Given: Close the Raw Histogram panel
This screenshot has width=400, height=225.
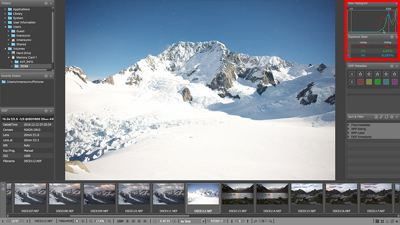Looking at the screenshot, I should point(397,3).
